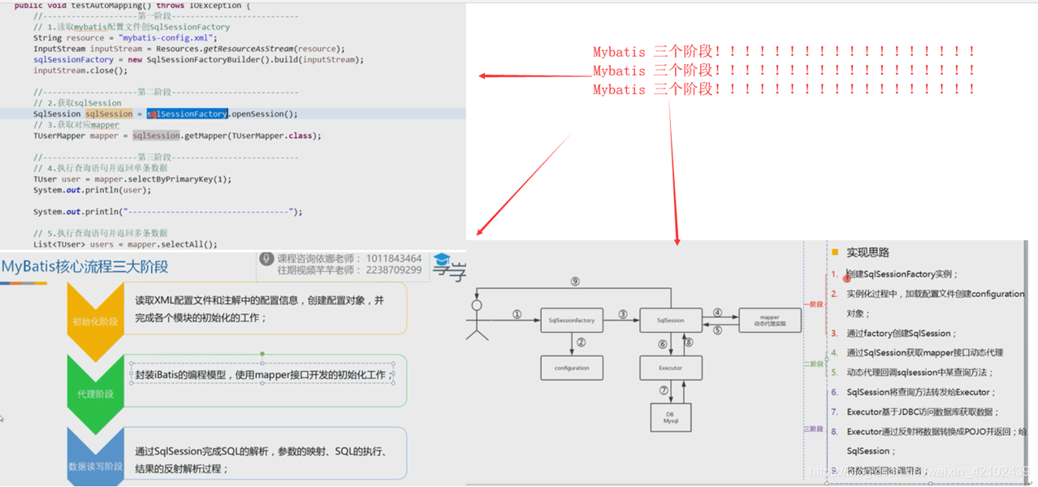Click the blue 数据读写阶段 chevron shape
The image size is (1038, 487).
click(x=96, y=457)
